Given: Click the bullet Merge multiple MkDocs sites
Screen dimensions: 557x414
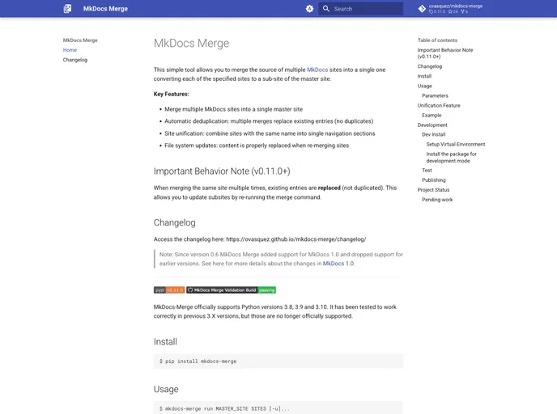Looking at the screenshot, I should coord(233,109).
